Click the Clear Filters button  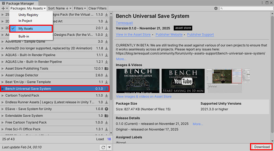coord(97,8)
